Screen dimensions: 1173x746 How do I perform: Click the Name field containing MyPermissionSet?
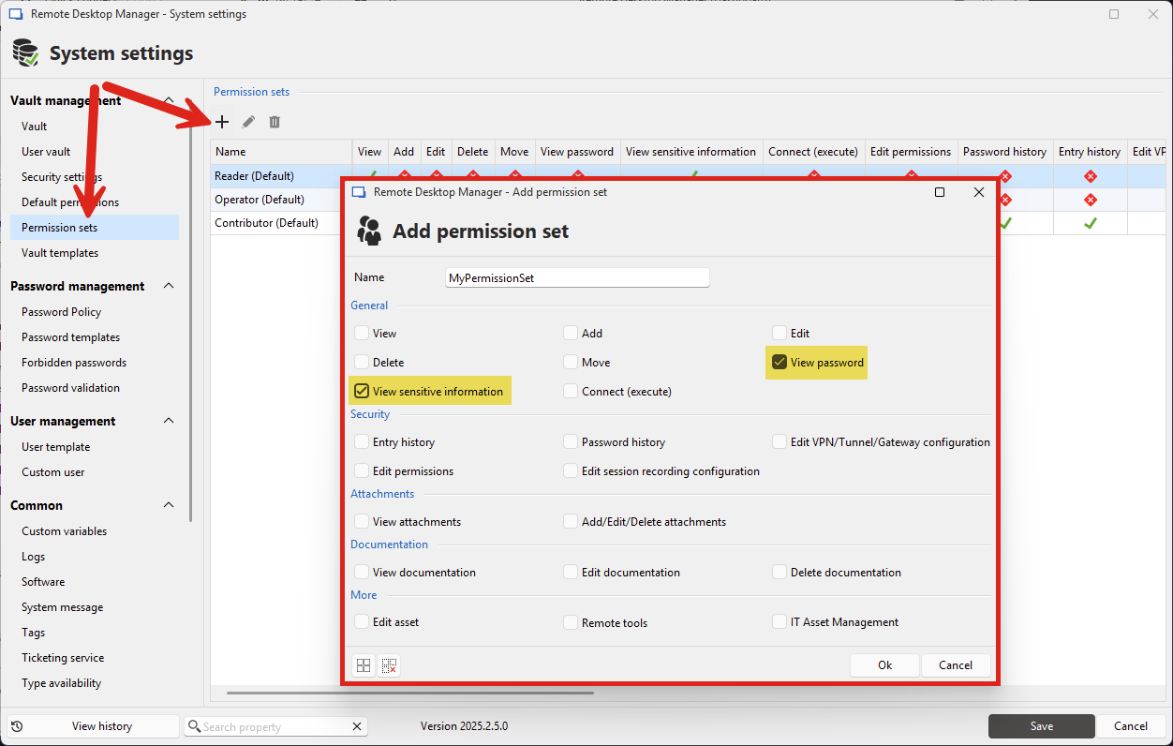[x=578, y=278]
